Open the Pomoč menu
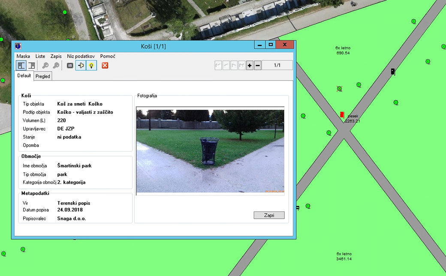The height and width of the screenshot is (276, 446). click(x=108, y=56)
